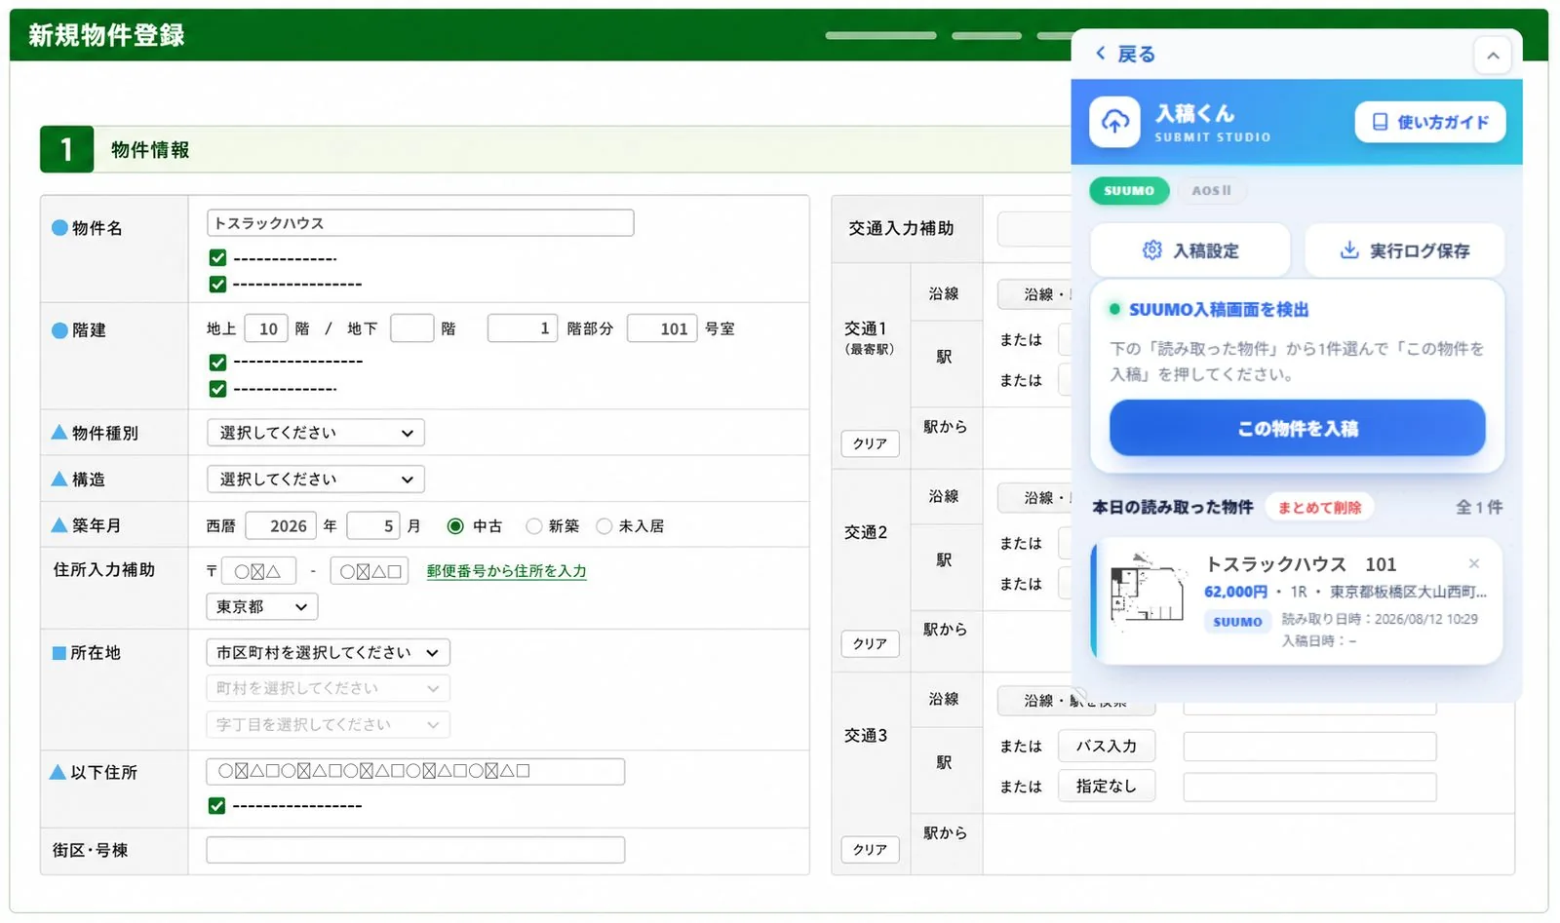Click the 築年月 year field showing 2026
Screen dimensions: 1560x923
280,525
